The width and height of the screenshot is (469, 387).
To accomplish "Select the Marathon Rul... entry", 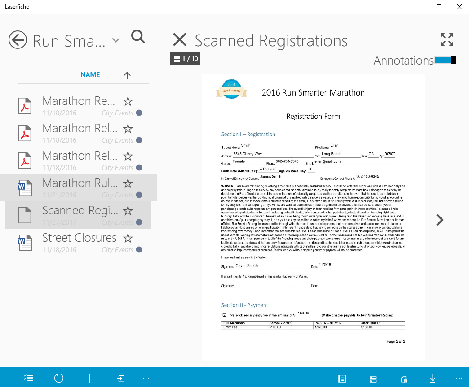I will click(x=79, y=188).
